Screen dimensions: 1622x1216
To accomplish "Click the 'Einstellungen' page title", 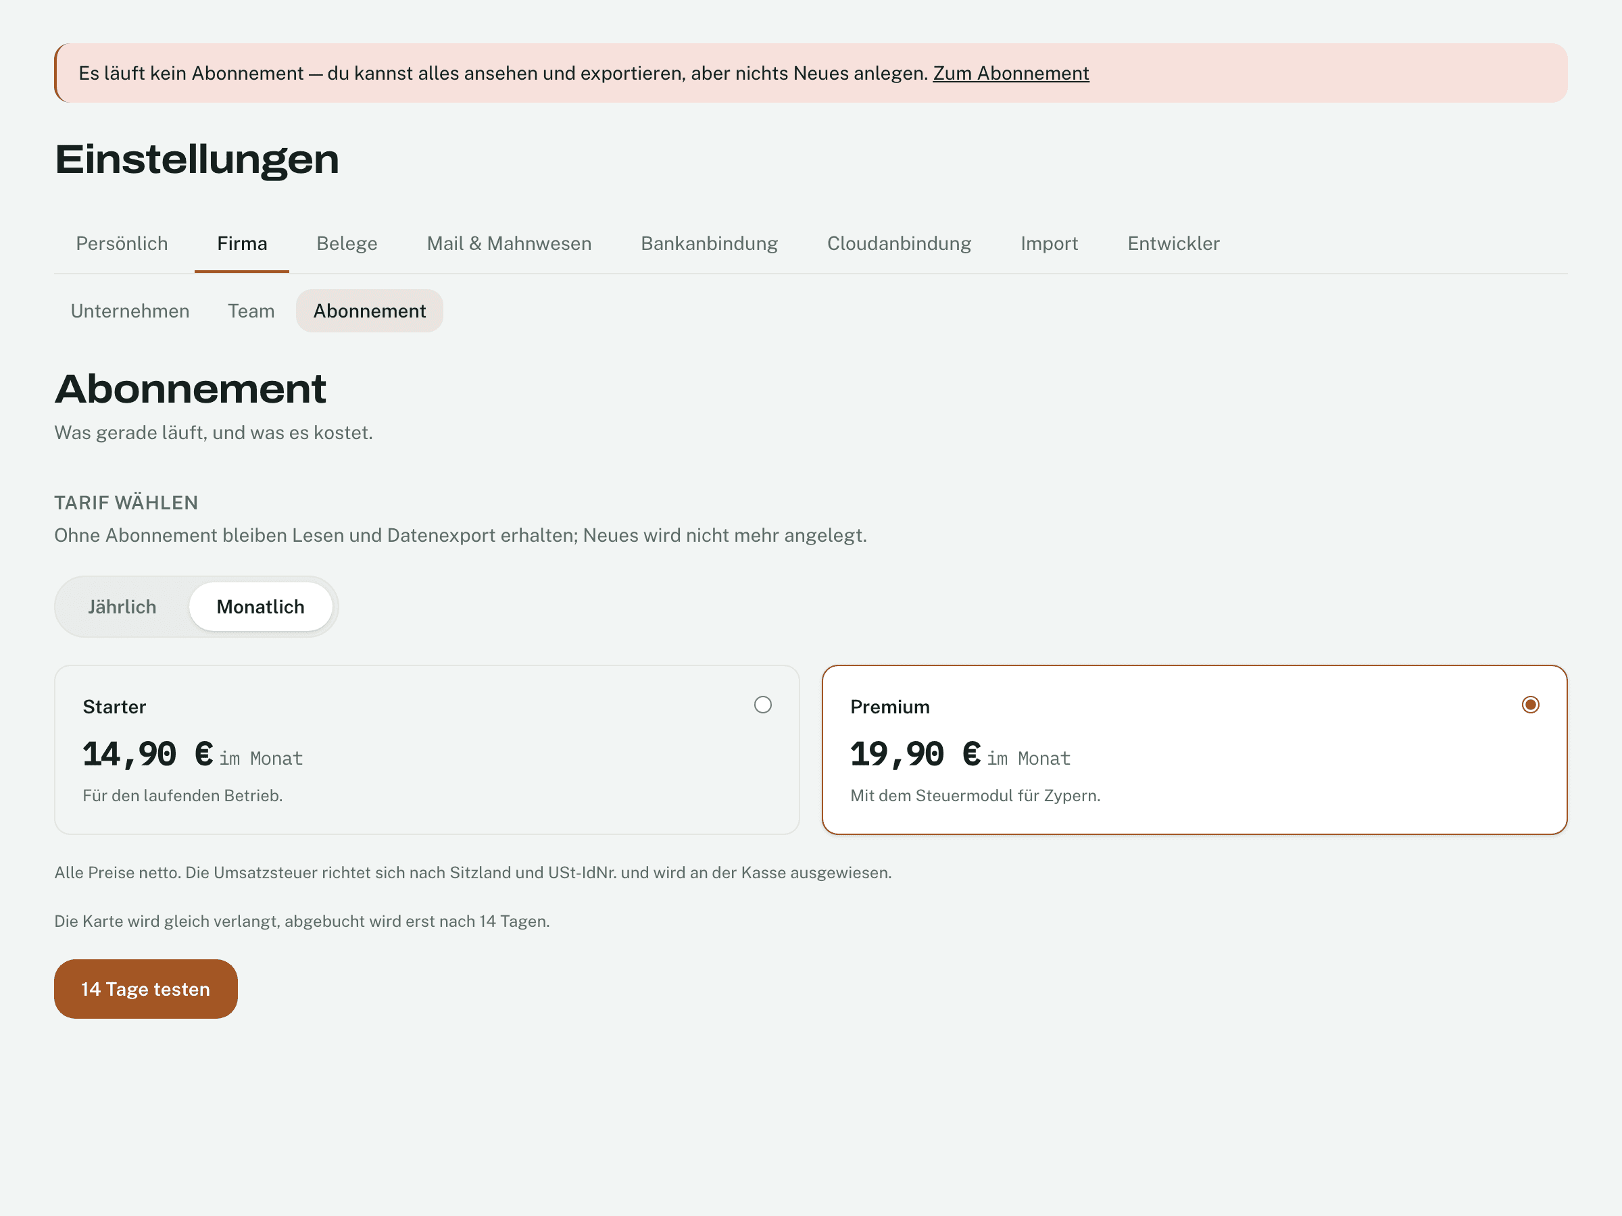I will (x=197, y=159).
